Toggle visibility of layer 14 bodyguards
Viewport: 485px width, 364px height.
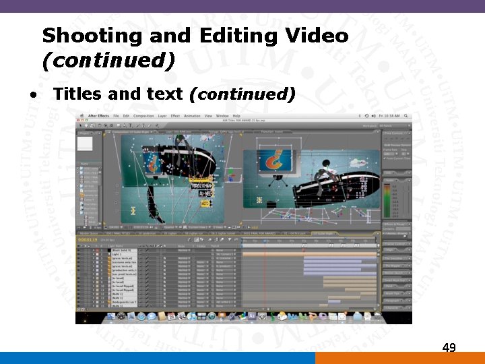[79, 302]
